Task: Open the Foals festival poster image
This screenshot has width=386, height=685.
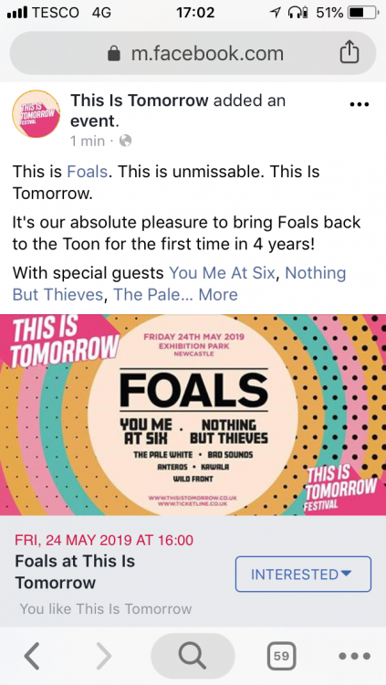Action: point(193,415)
